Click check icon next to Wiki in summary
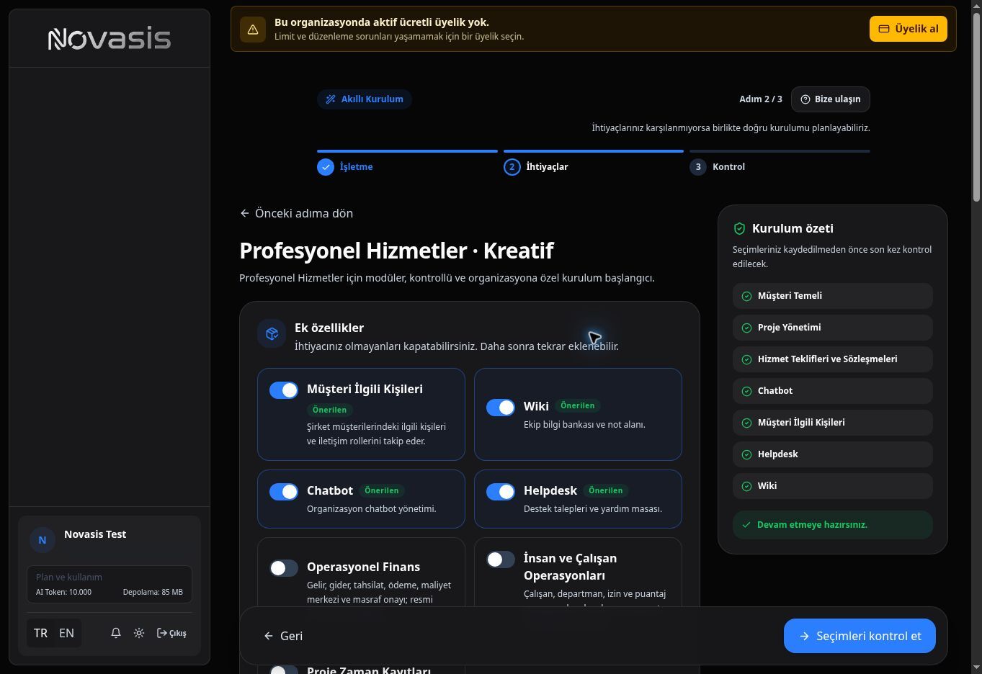 [x=746, y=486]
